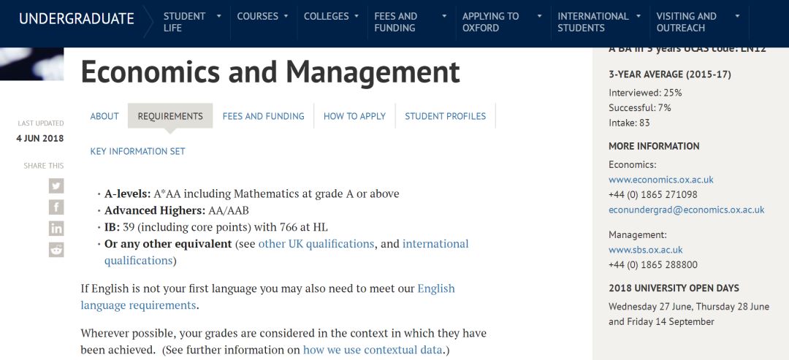789x360 pixels.
Task: Expand the Colleges dropdown arrow
Action: (x=357, y=16)
